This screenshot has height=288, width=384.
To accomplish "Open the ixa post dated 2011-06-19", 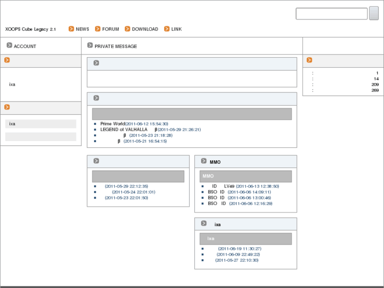I will tap(239, 248).
